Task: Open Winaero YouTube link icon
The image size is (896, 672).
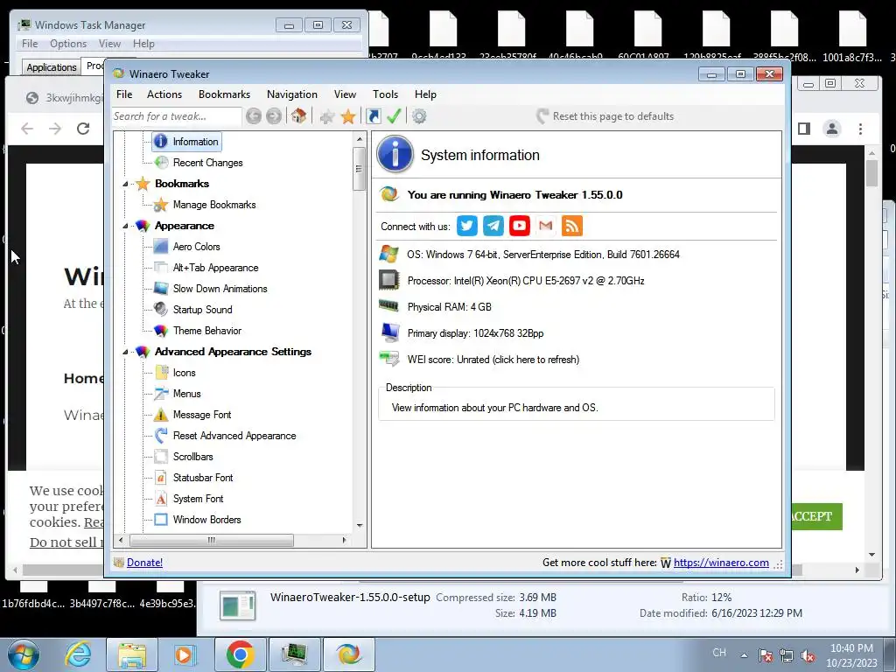Action: point(520,226)
